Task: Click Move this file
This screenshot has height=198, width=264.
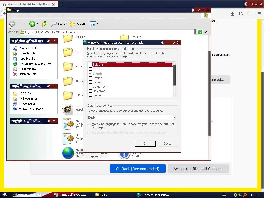Action: [27, 53]
